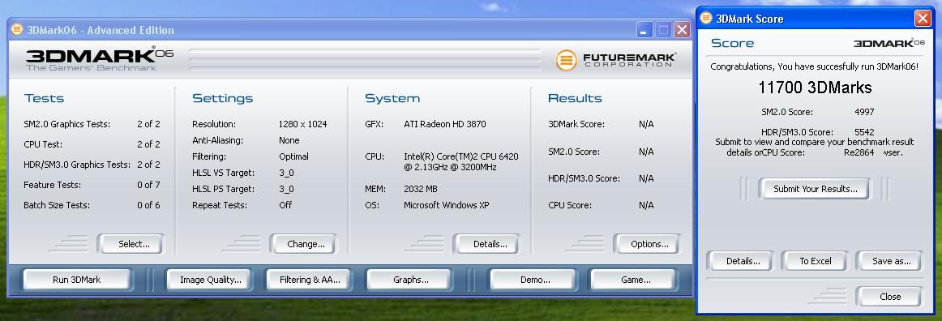
Task: Click Close button in Score window
Action: 888,297
